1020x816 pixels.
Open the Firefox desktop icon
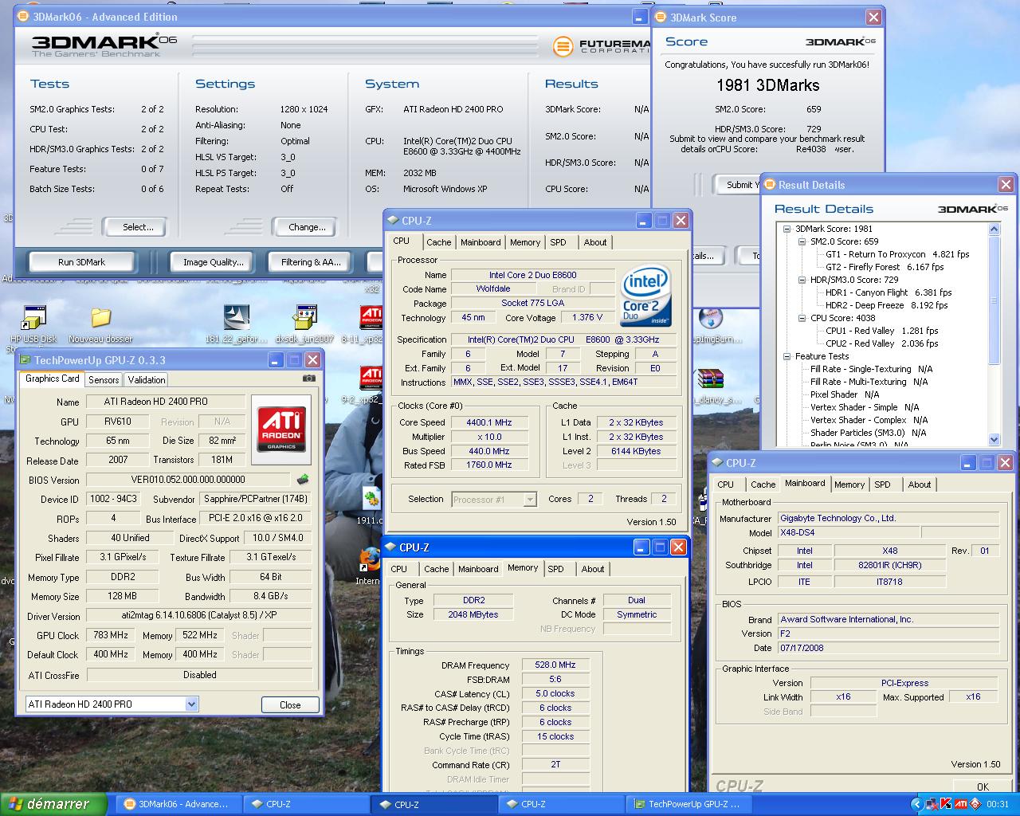(369, 560)
